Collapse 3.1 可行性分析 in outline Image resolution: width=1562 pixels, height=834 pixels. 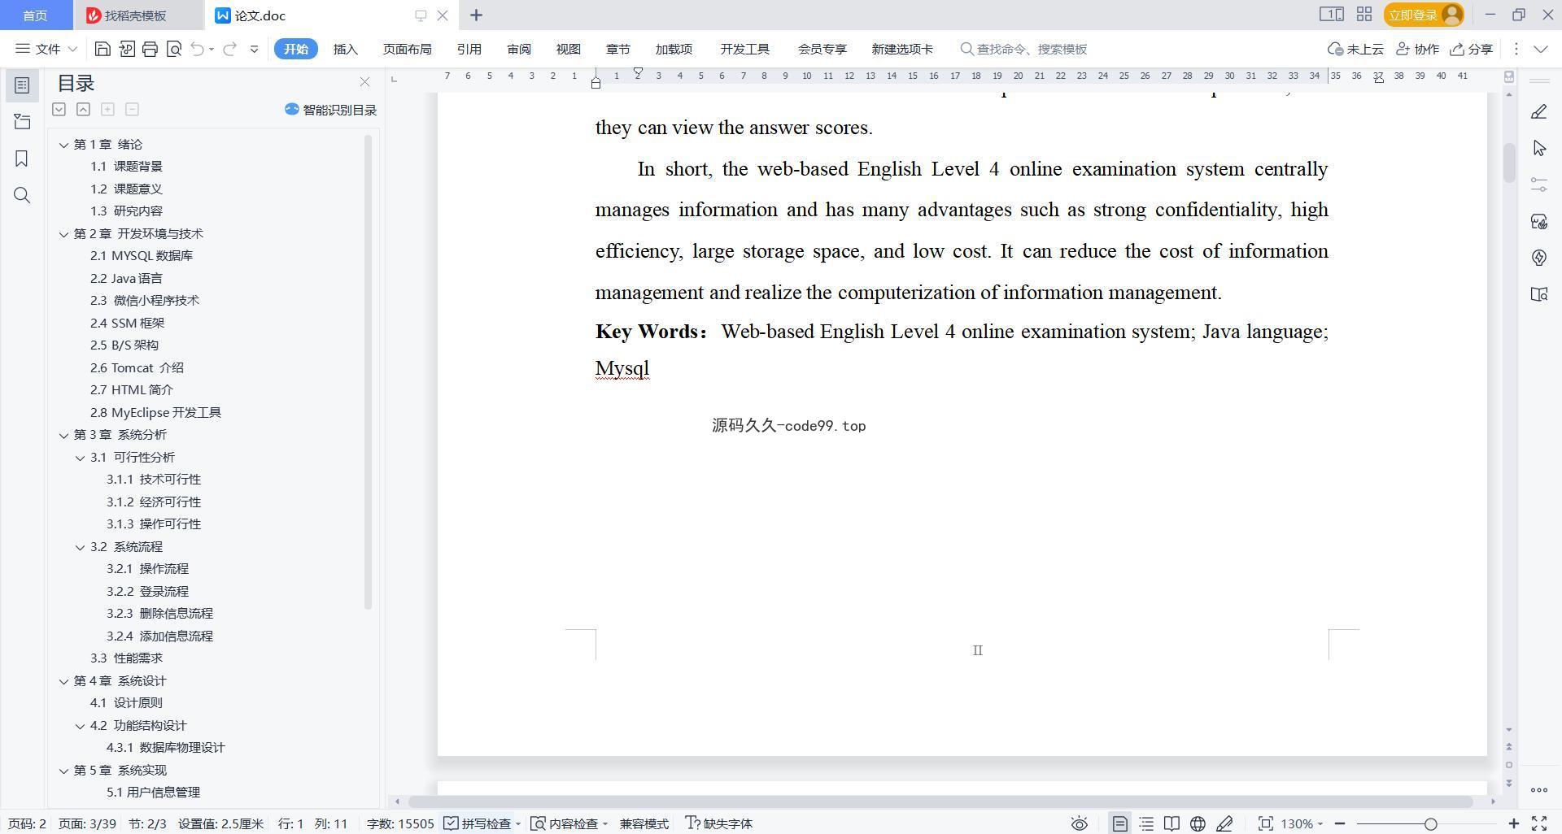[x=80, y=458]
